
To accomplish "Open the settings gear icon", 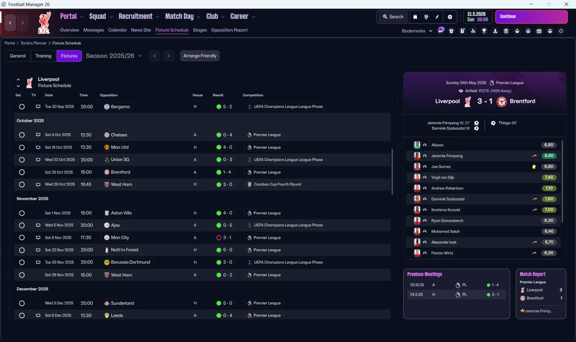I will [450, 17].
